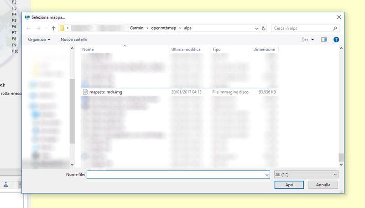Click the Nuova cartella button
Viewport: 365px width, 208px height.
[x=73, y=40]
